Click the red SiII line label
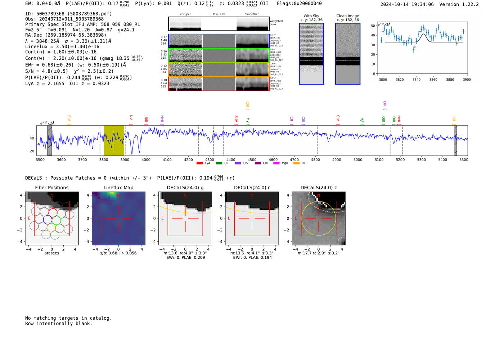Image resolution: width=504 pixels, height=343 pixels. coord(146,121)
